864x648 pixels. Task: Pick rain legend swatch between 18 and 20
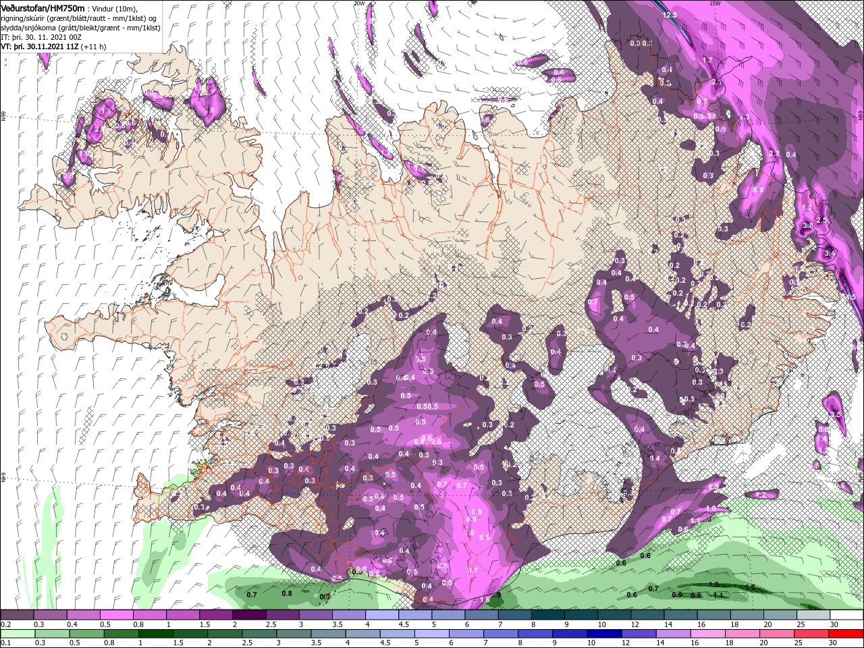pos(743,634)
